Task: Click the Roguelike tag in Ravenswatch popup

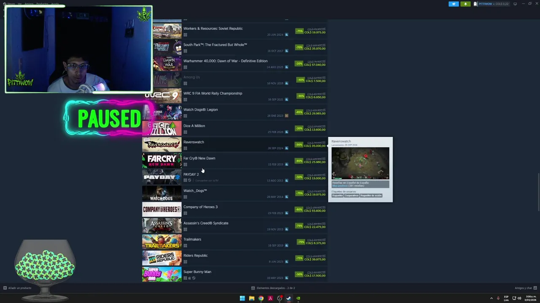Action: (x=337, y=196)
